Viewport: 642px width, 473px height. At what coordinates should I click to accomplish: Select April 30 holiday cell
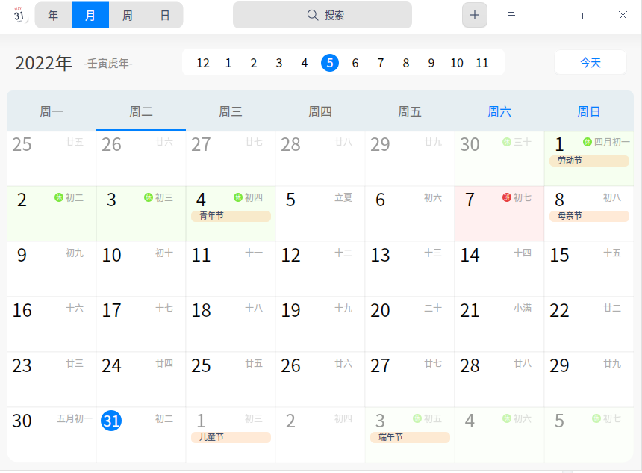pyautogui.click(x=499, y=158)
